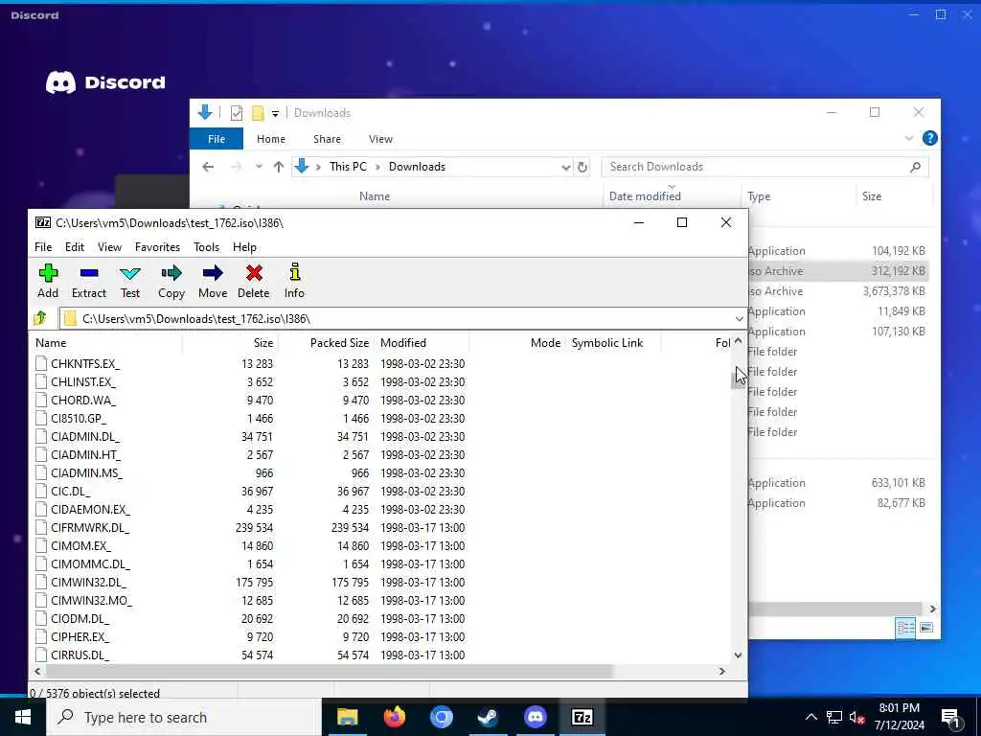This screenshot has width=981, height=736.
Task: Go up a level in Explorer
Action: pyautogui.click(x=279, y=167)
